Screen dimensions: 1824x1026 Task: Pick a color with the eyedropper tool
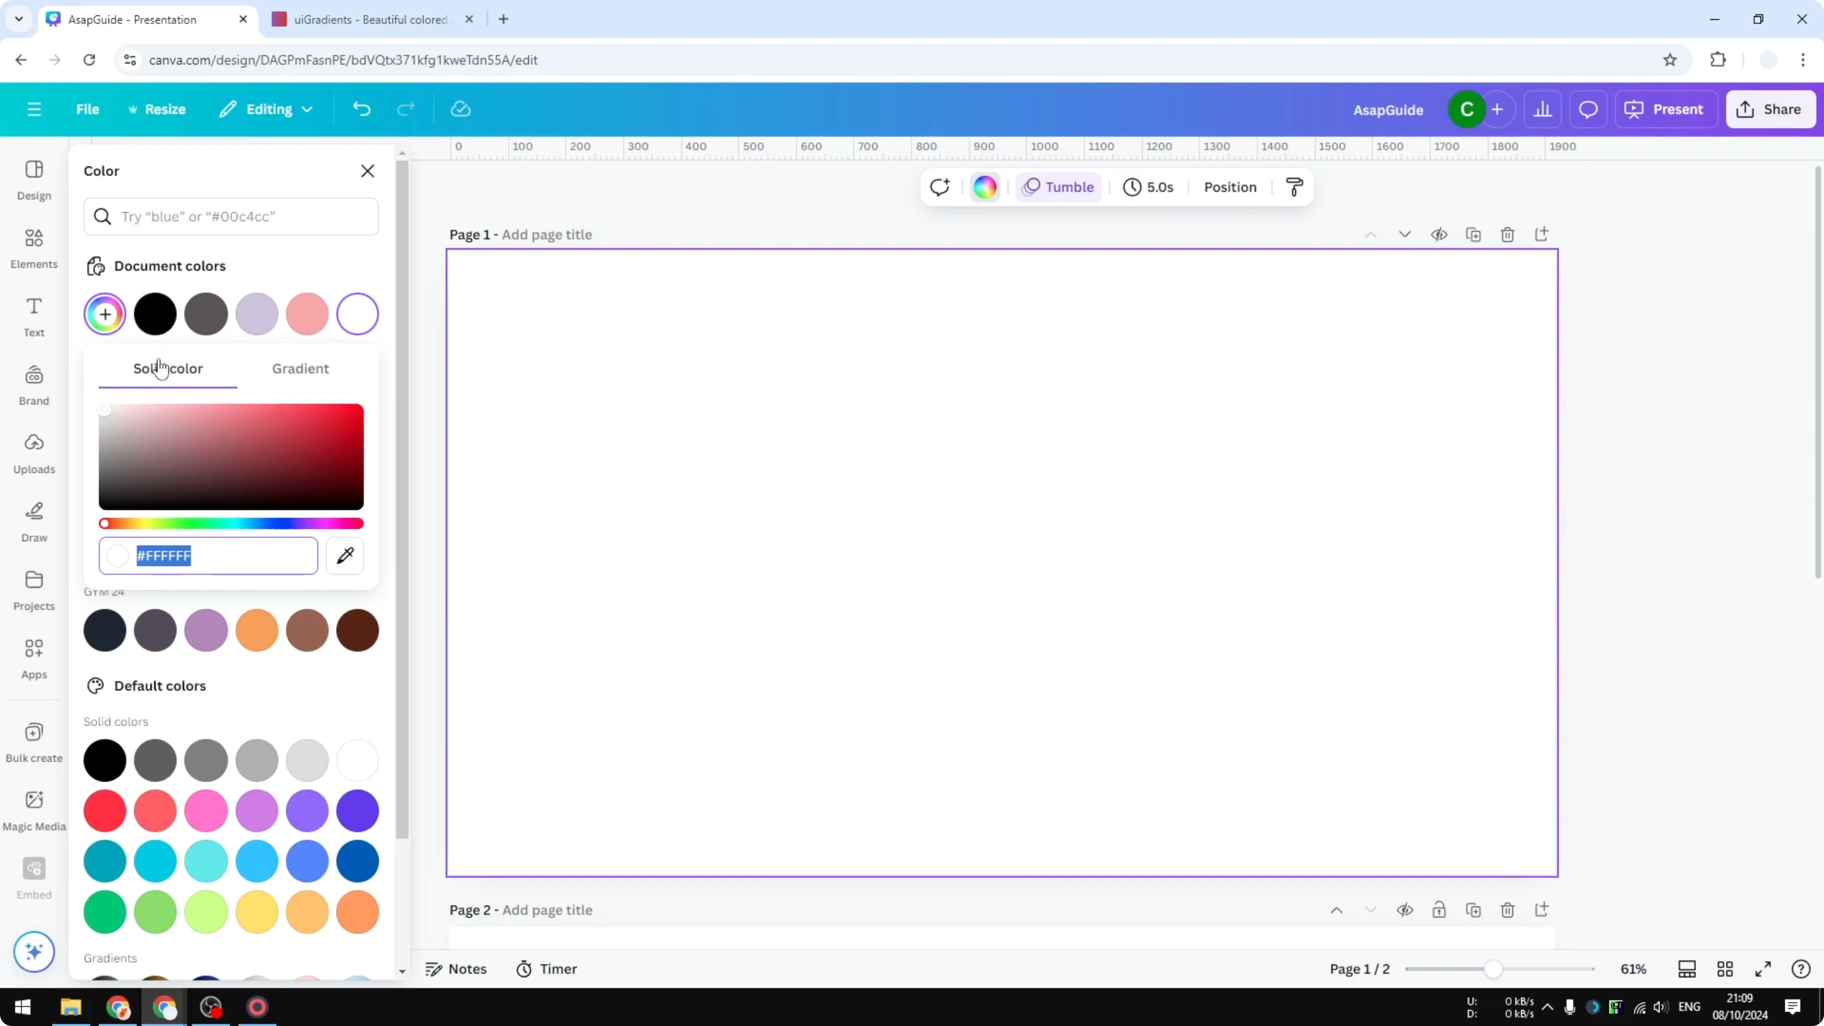[x=345, y=556]
